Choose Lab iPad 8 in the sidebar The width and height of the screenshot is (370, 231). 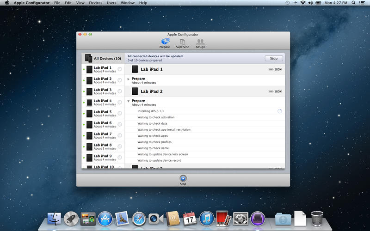tap(103, 146)
